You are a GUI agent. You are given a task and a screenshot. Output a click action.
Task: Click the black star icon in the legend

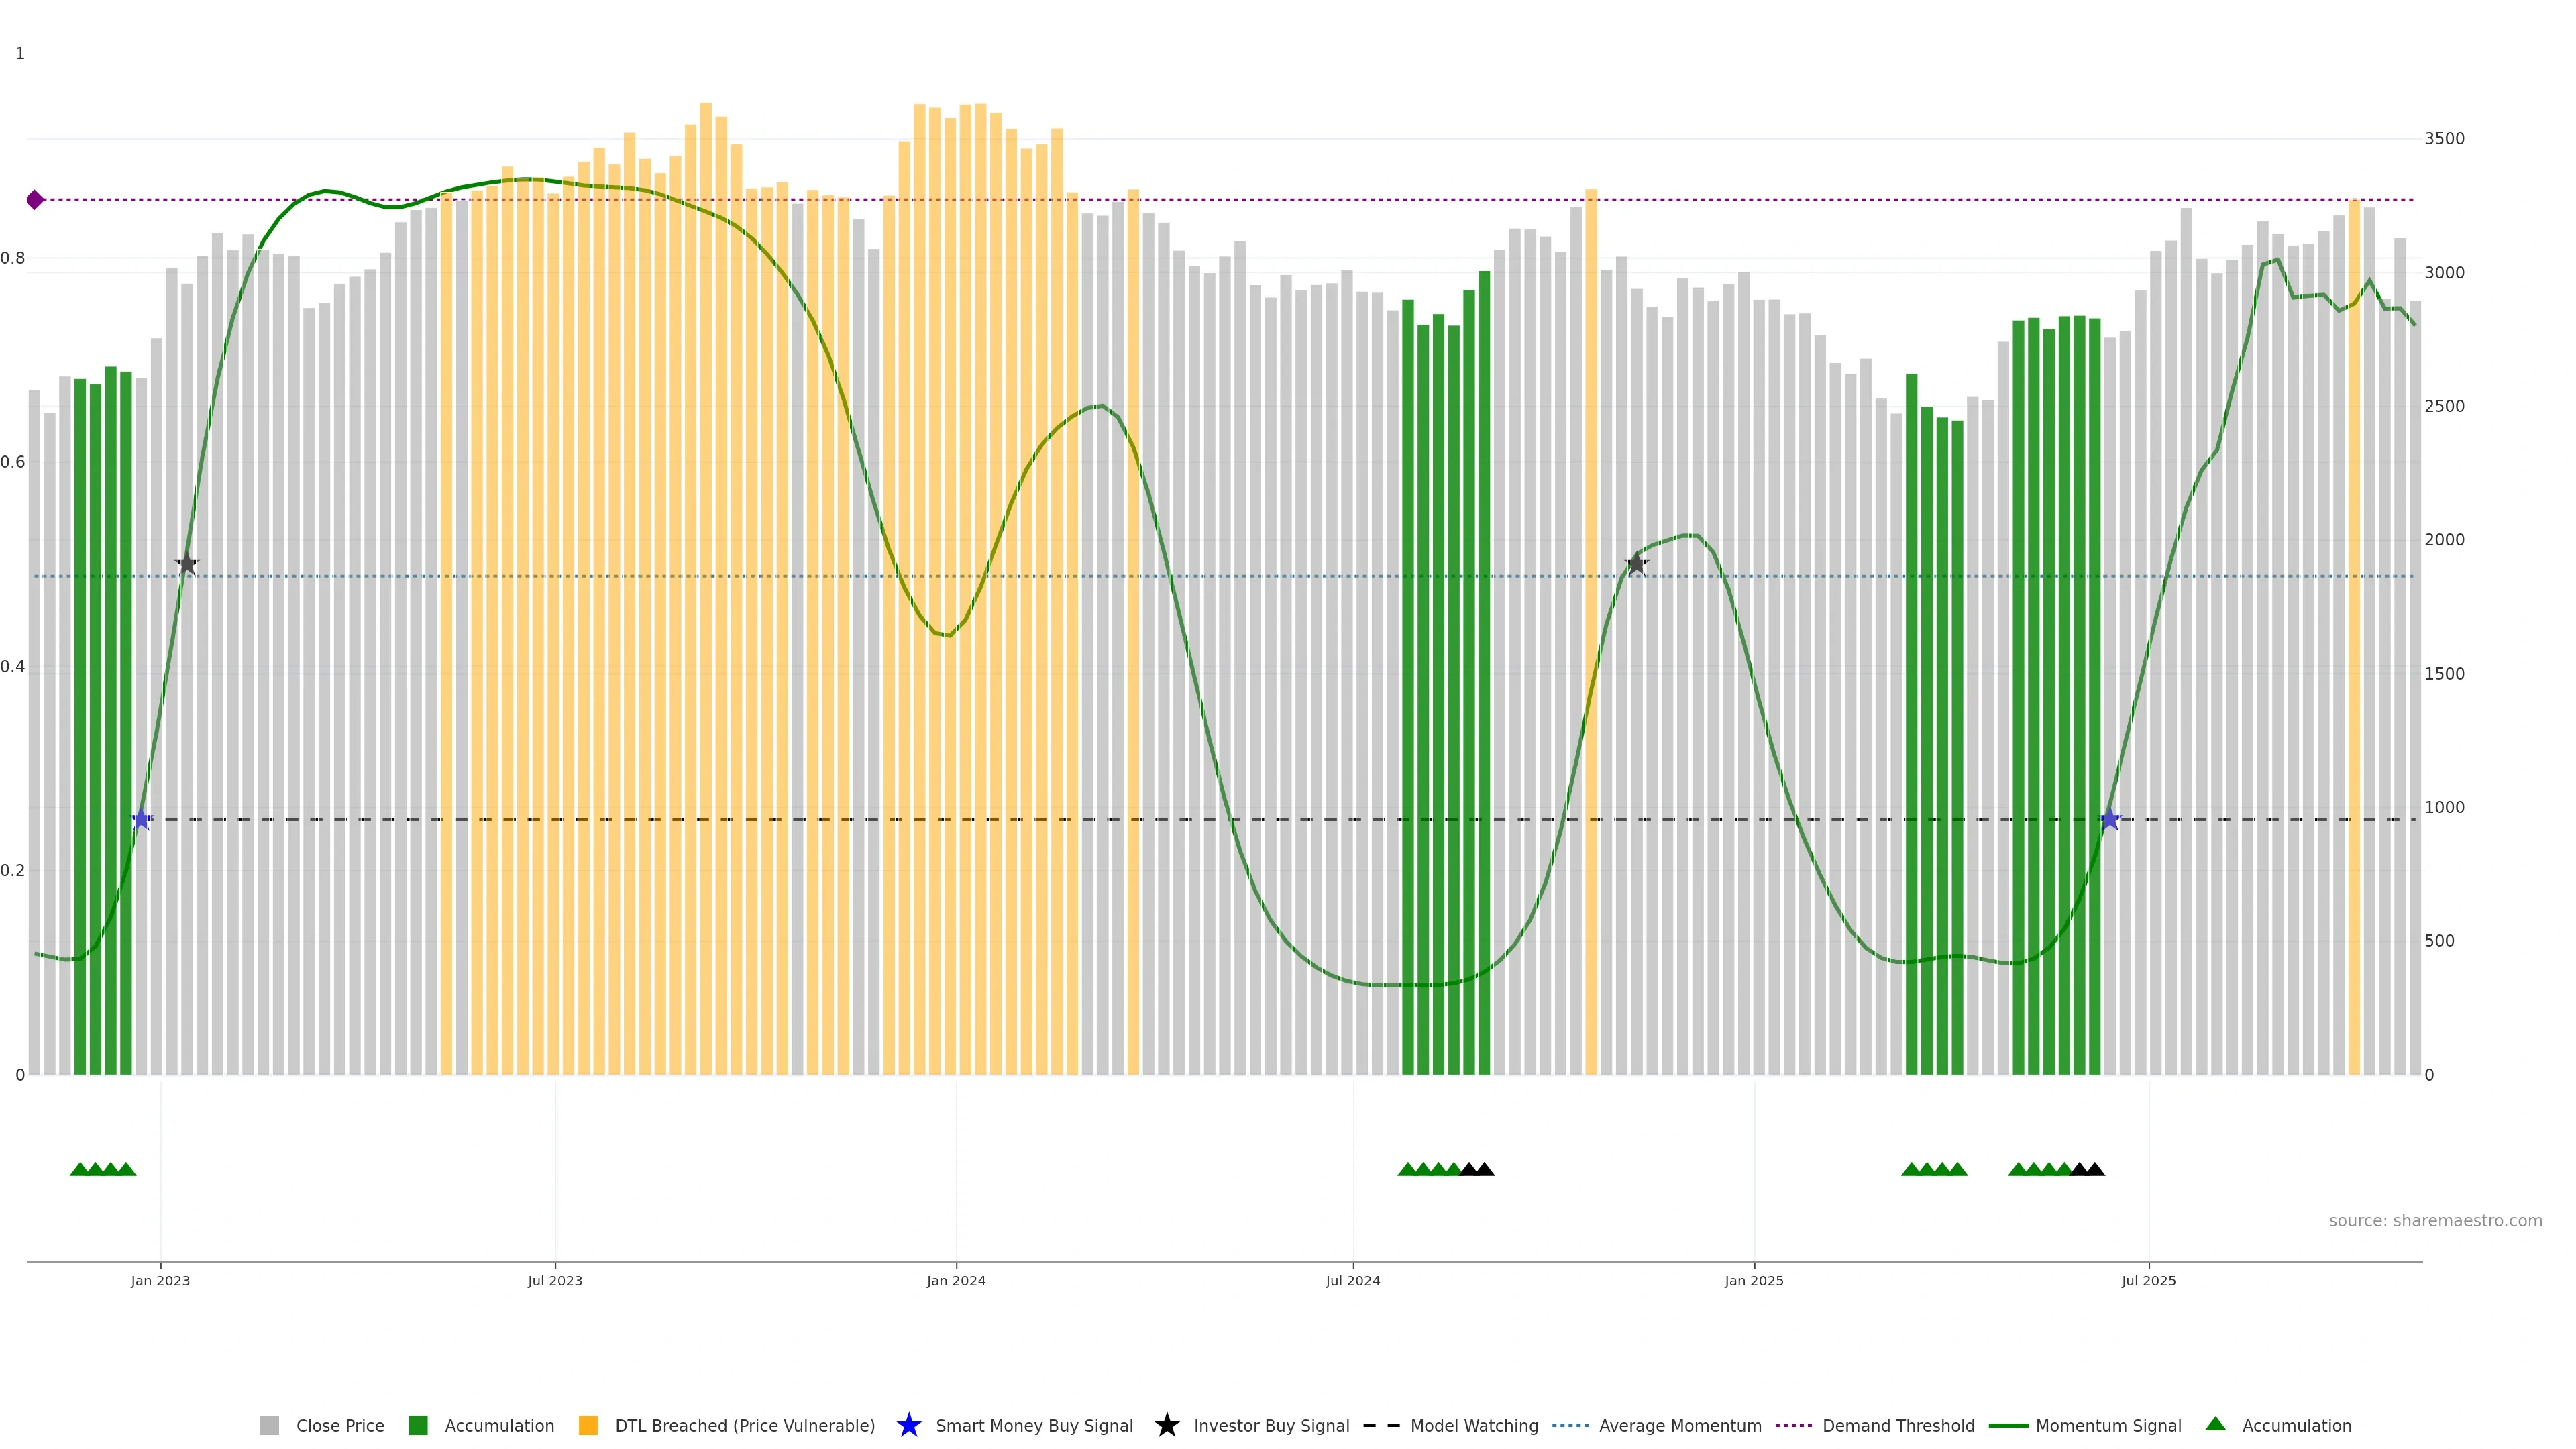click(1166, 1425)
